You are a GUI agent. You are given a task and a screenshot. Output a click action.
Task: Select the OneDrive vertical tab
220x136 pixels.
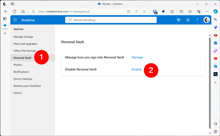coord(5,25)
